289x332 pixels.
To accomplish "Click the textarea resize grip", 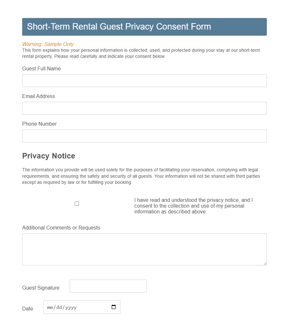I will pyautogui.click(x=265, y=264).
